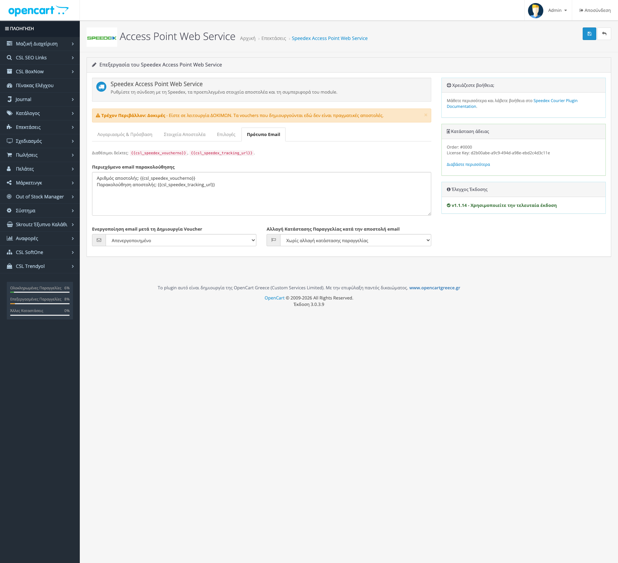Expand the Journal sidebar menu
This screenshot has width=618, height=563.
[40, 99]
